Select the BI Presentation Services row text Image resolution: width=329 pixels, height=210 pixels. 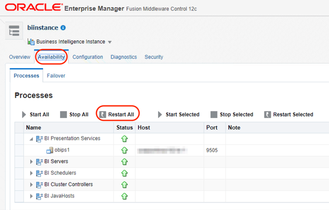(72, 138)
